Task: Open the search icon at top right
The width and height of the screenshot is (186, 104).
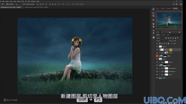Action: [x=174, y=4]
